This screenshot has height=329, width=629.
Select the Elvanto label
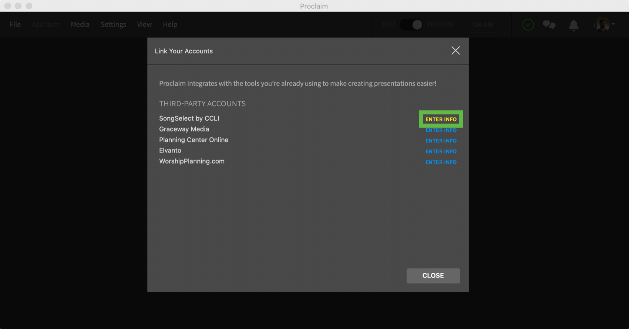click(x=170, y=151)
